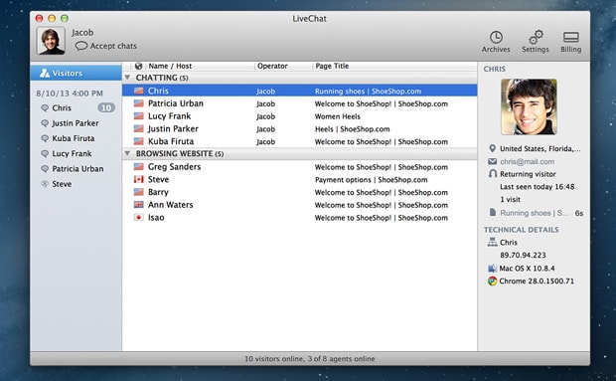This screenshot has width=616, height=381.
Task: Click Jacob's profile avatar in the header
Action: point(51,41)
